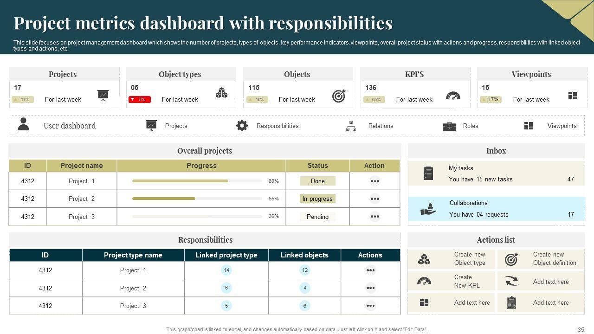Open actions menu for Project 3 responsibilities row

pyautogui.click(x=370, y=306)
